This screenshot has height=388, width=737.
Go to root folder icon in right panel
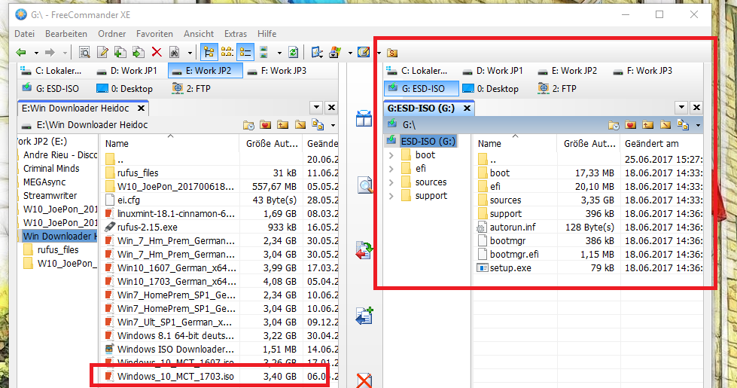(665, 125)
